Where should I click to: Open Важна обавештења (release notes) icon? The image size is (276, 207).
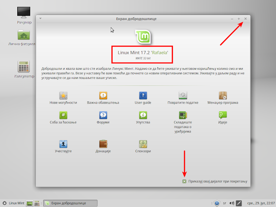103,96
